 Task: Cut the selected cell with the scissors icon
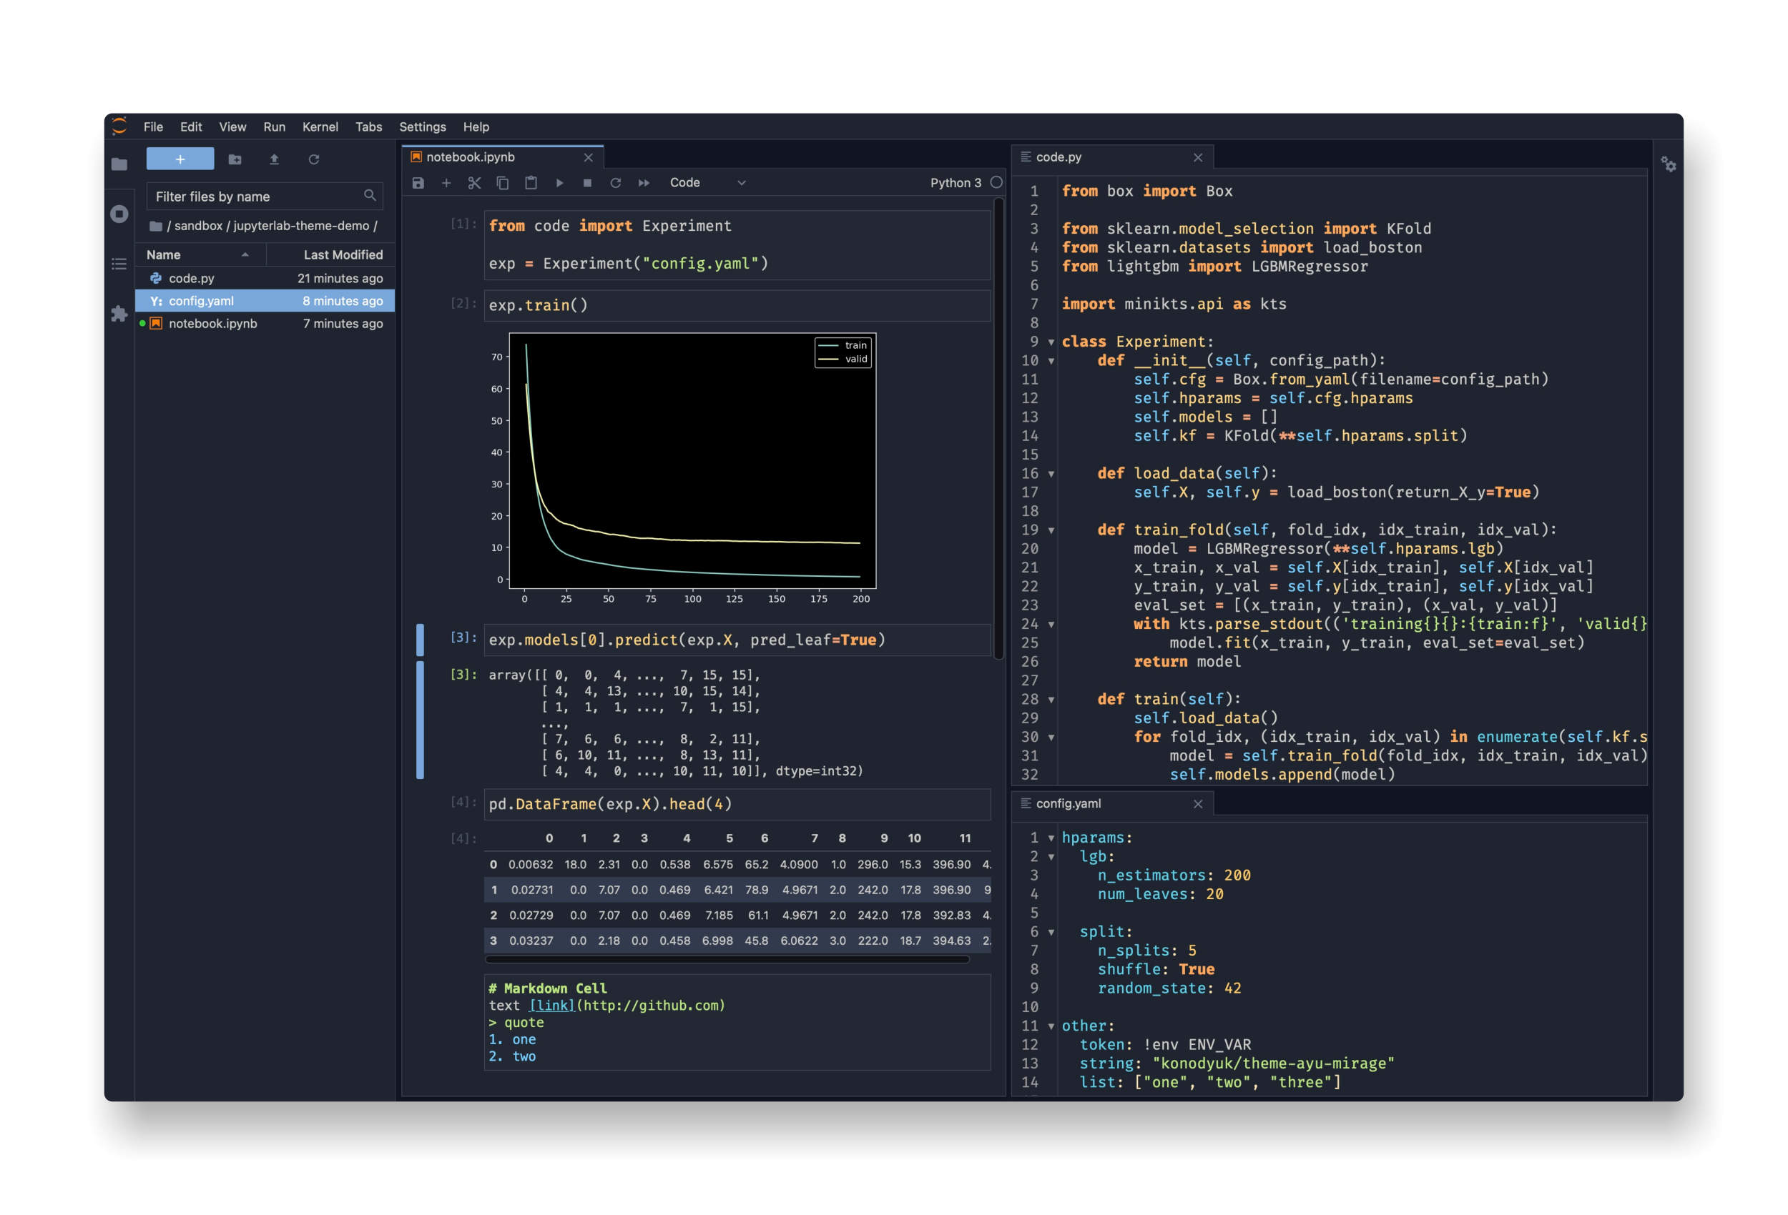pyautogui.click(x=474, y=183)
